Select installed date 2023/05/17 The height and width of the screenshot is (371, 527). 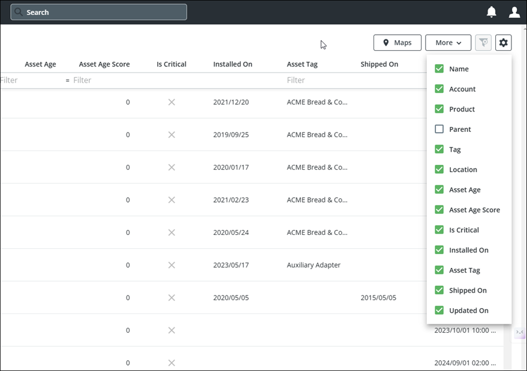[x=231, y=265]
